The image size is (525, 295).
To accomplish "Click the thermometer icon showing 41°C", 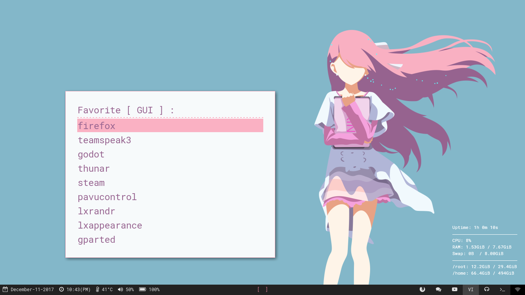I will [97, 289].
